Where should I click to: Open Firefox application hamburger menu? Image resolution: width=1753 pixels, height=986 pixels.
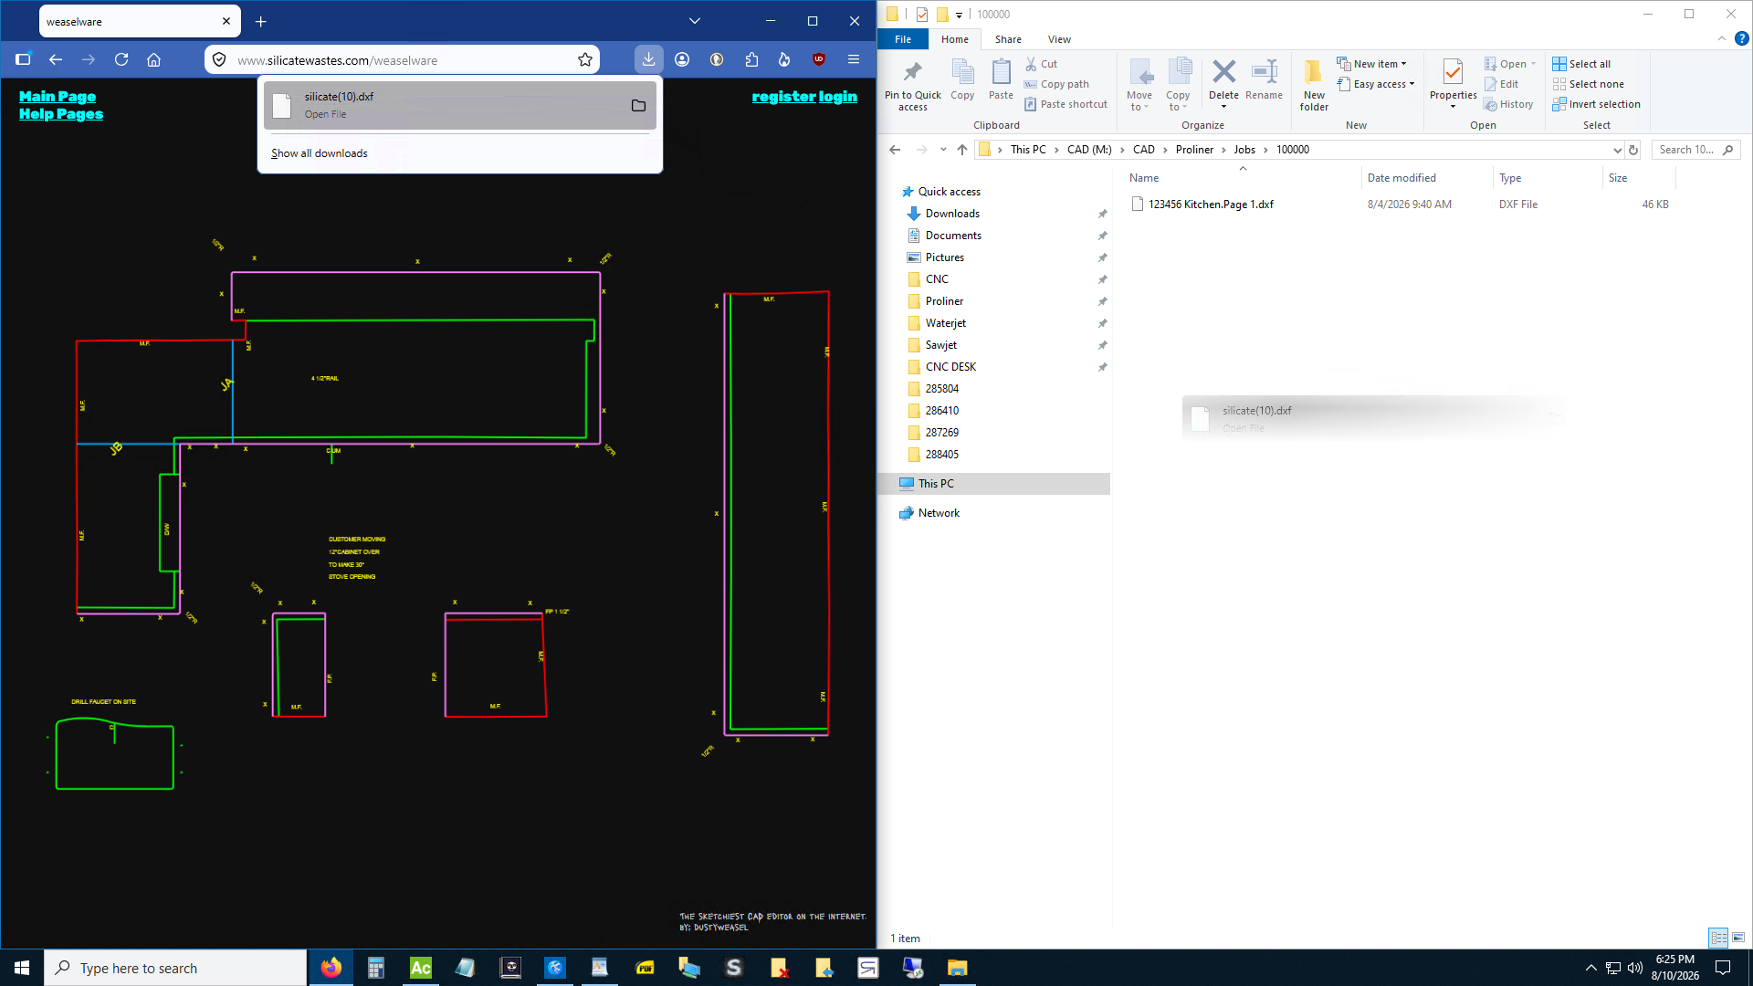(854, 59)
